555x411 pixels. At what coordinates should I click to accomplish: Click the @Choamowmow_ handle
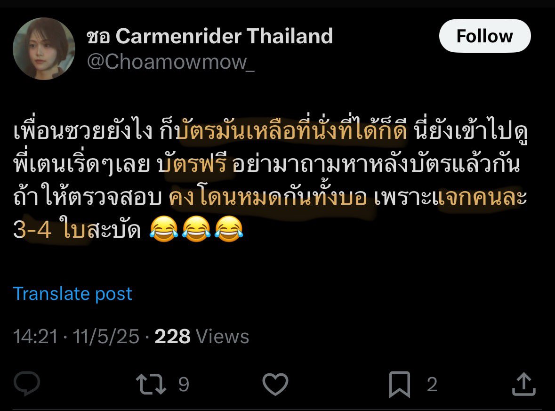click(170, 62)
